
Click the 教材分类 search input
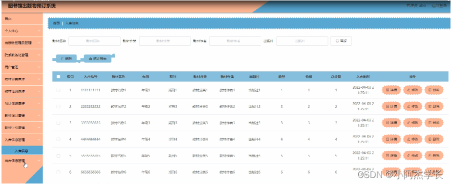click(165, 41)
